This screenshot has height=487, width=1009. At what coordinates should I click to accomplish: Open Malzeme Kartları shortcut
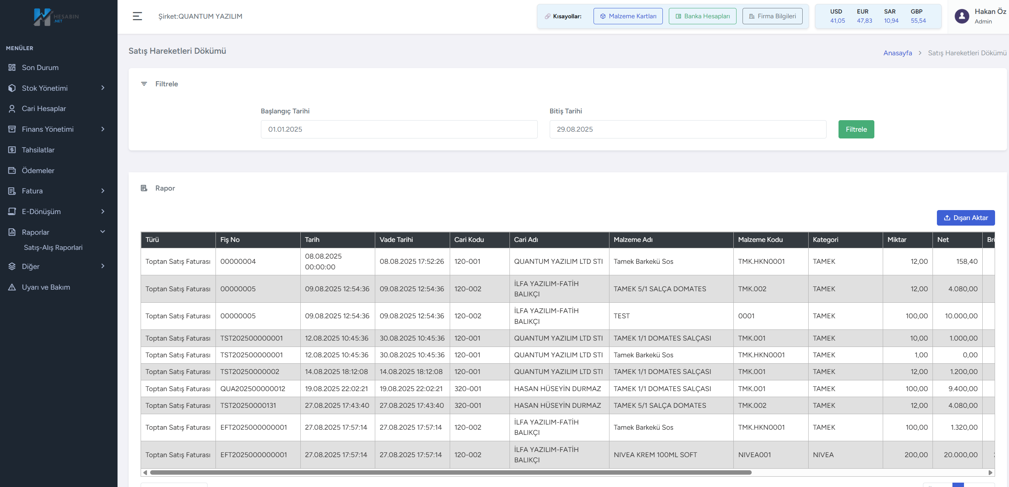tap(628, 16)
